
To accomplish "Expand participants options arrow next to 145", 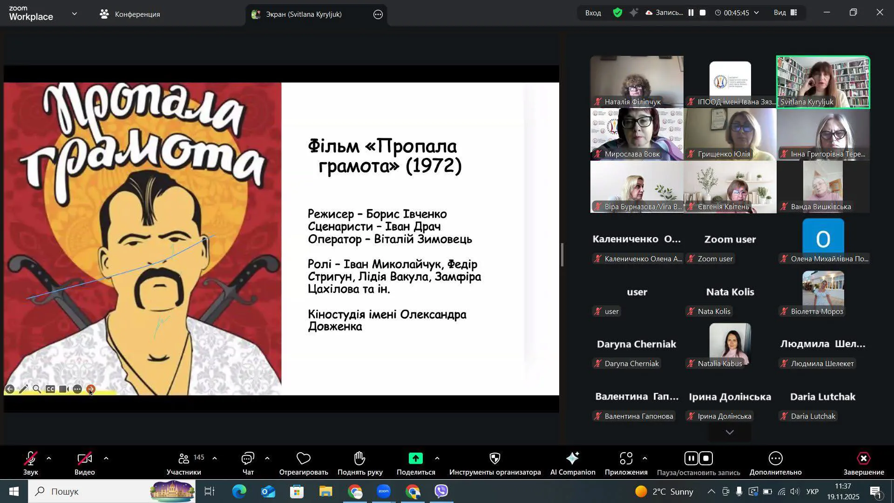I will (215, 459).
